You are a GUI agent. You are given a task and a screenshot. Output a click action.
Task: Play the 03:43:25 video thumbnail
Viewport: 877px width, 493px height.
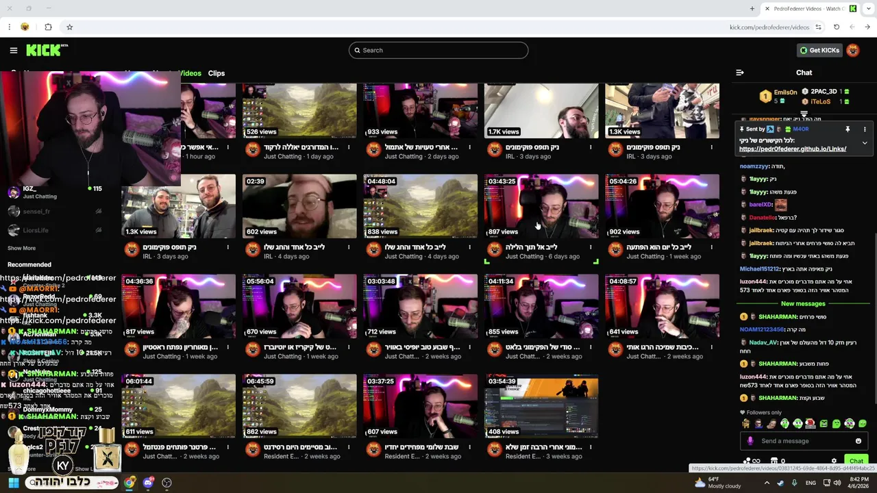(541, 206)
